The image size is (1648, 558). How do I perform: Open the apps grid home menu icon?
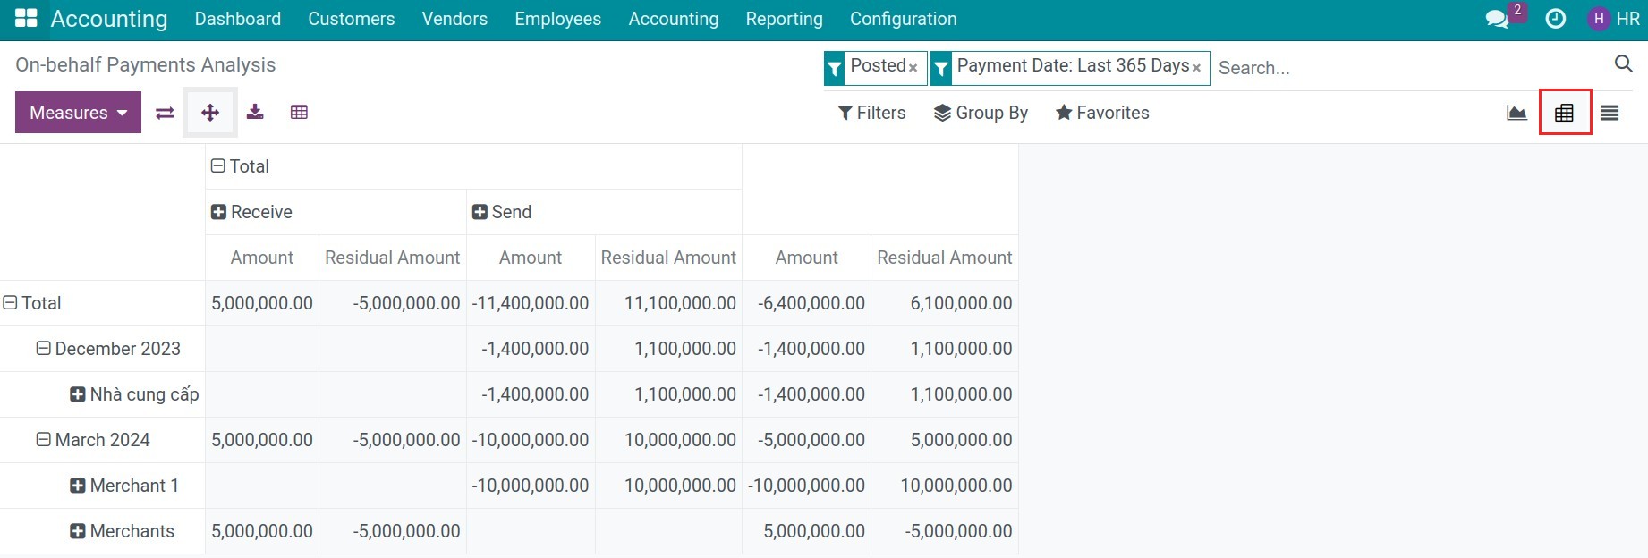(26, 18)
